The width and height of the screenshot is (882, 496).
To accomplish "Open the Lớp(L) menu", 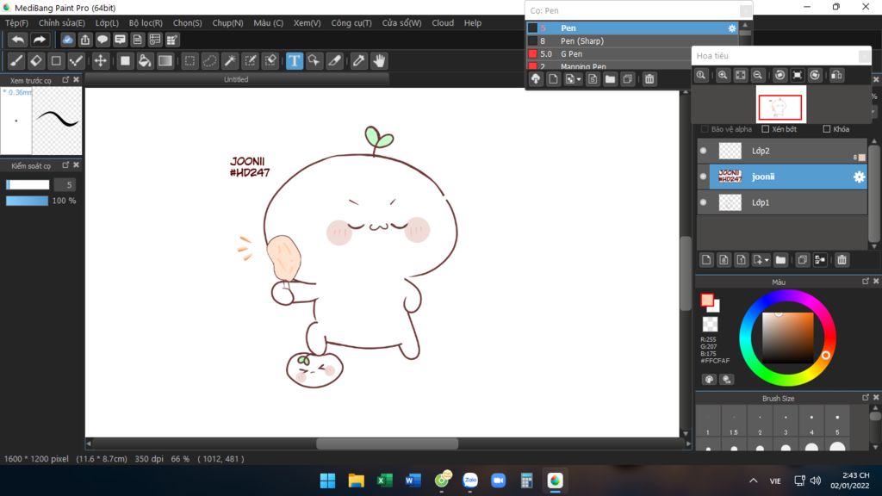I will tap(107, 23).
